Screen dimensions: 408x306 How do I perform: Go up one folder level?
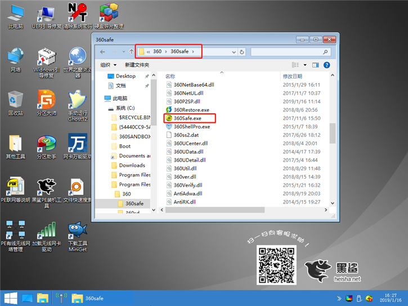[131, 52]
